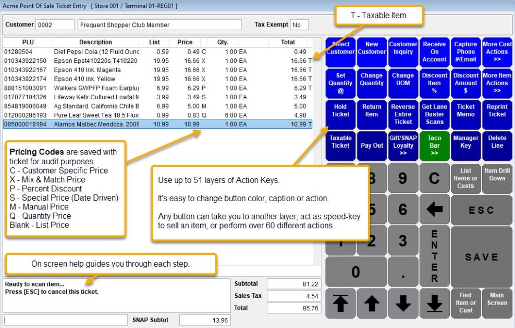Click Change Quantity button

[x=372, y=83]
